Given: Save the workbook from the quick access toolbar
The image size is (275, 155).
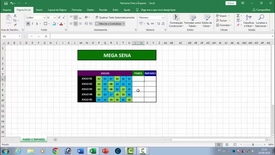Looking at the screenshot, I should point(6,3).
